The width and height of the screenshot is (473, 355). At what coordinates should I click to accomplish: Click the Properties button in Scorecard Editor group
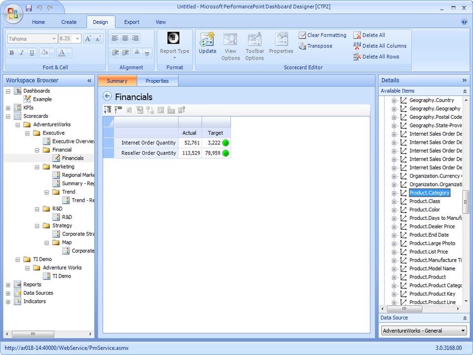pyautogui.click(x=281, y=43)
